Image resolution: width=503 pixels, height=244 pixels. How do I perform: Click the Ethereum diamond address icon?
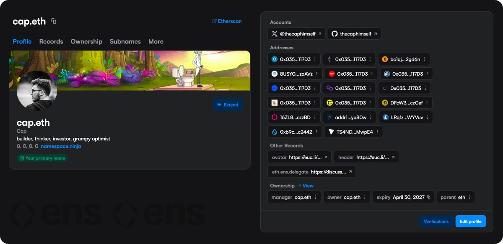[329, 59]
